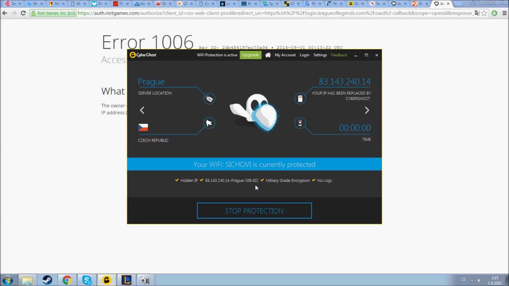Click 'WiFi Protection is active' status text
509x286 pixels.
[x=217, y=55]
